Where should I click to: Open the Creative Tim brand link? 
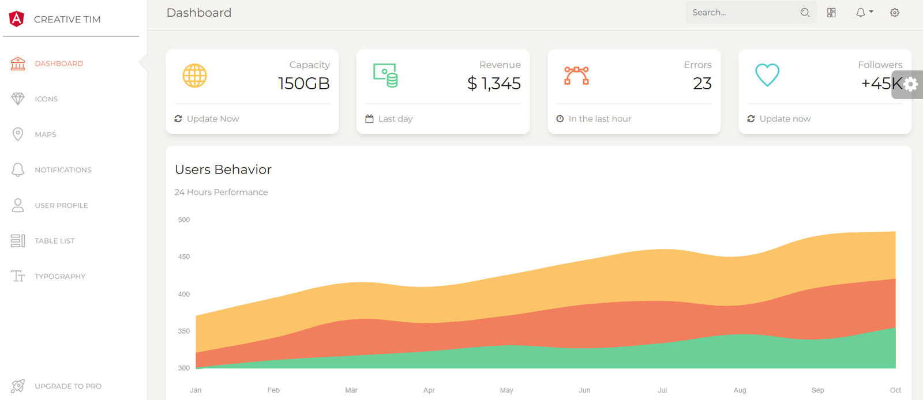click(x=67, y=20)
